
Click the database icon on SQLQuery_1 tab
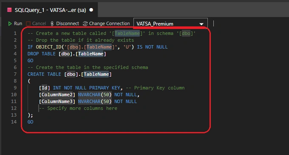[9, 10]
